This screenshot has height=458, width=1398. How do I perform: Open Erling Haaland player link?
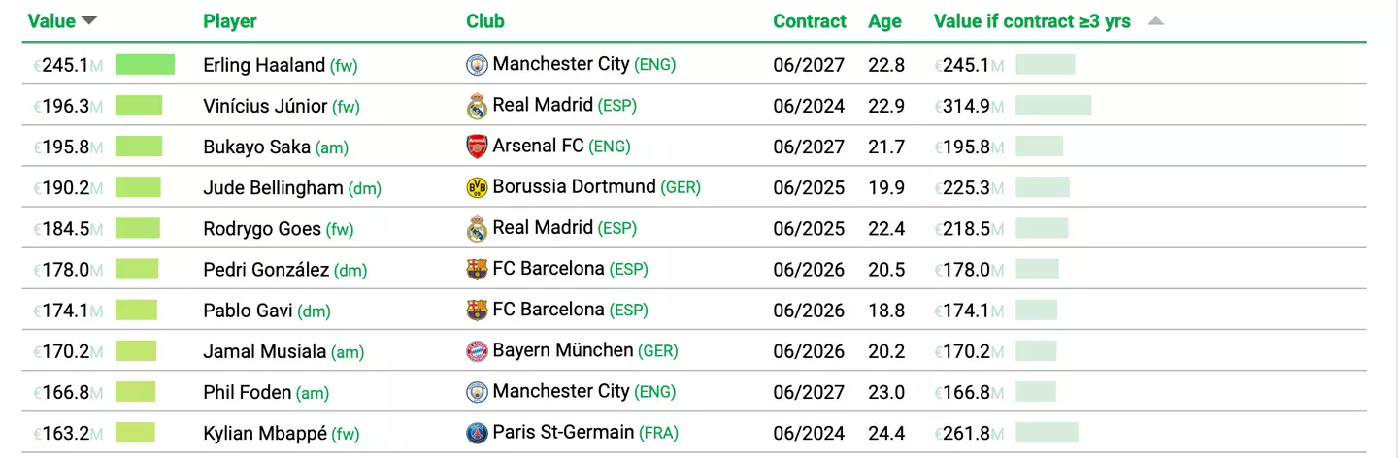[x=264, y=65]
